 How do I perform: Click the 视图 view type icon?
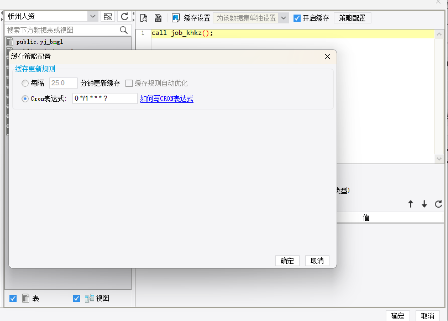tap(89, 298)
